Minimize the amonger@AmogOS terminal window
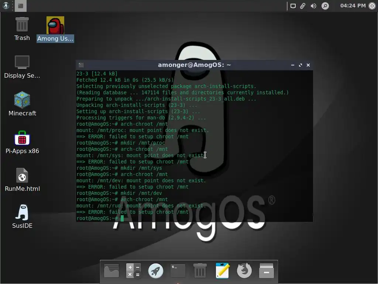 click(x=293, y=65)
